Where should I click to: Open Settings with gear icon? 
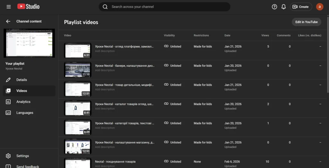[22, 156]
